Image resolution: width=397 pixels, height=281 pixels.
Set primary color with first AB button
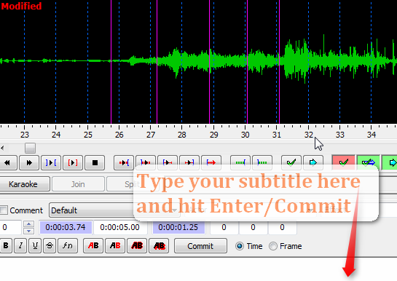tap(93, 245)
